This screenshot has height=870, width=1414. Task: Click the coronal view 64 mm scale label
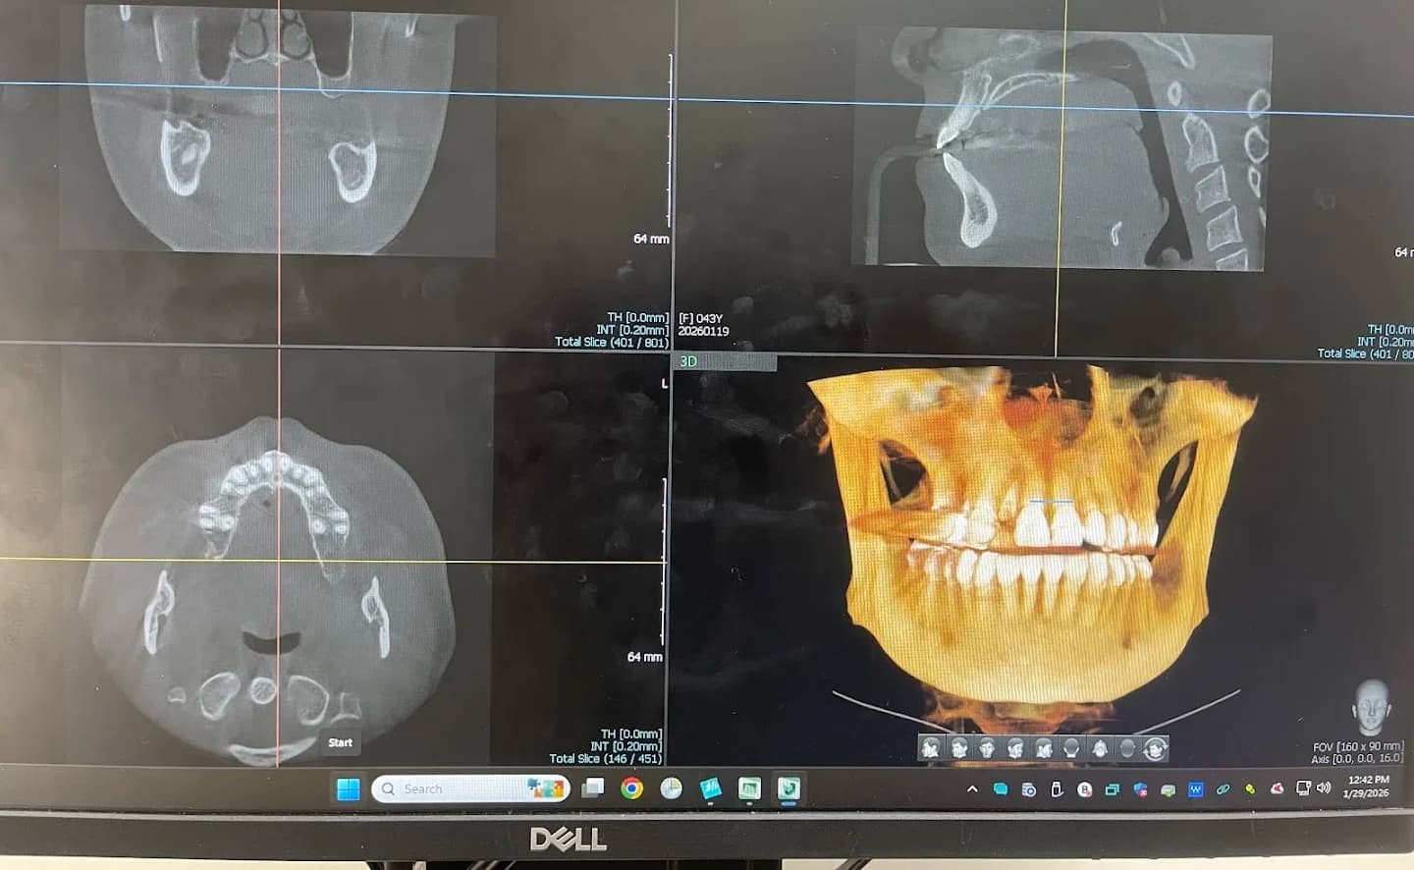coord(651,239)
